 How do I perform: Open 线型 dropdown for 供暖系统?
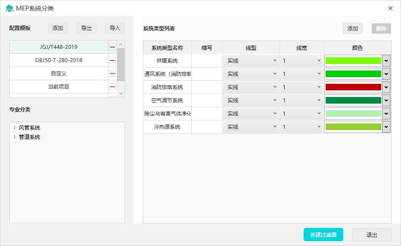(x=251, y=61)
